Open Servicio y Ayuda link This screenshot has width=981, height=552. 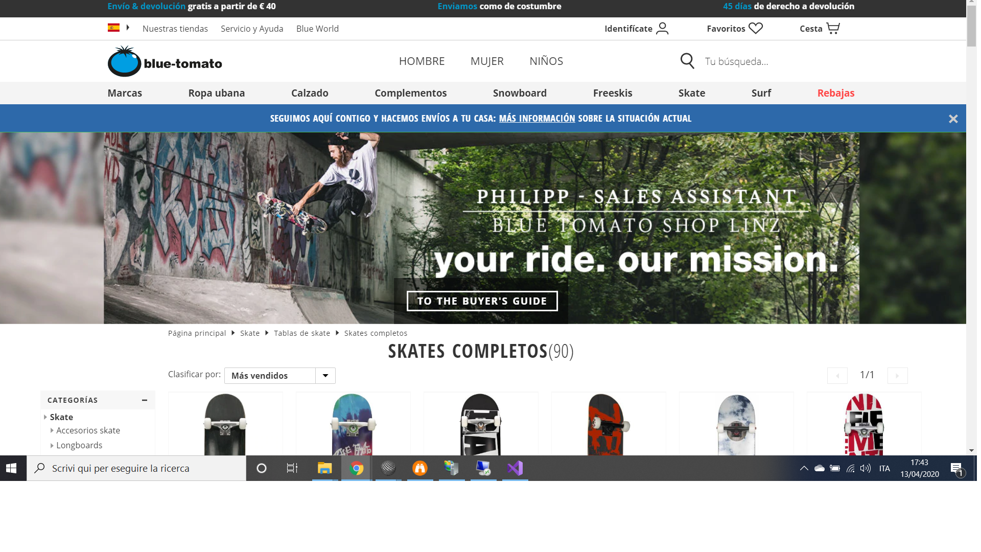pos(252,29)
